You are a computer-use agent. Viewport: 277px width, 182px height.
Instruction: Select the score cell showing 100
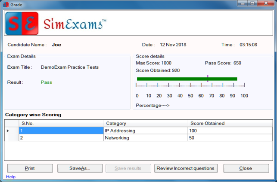click(230, 130)
